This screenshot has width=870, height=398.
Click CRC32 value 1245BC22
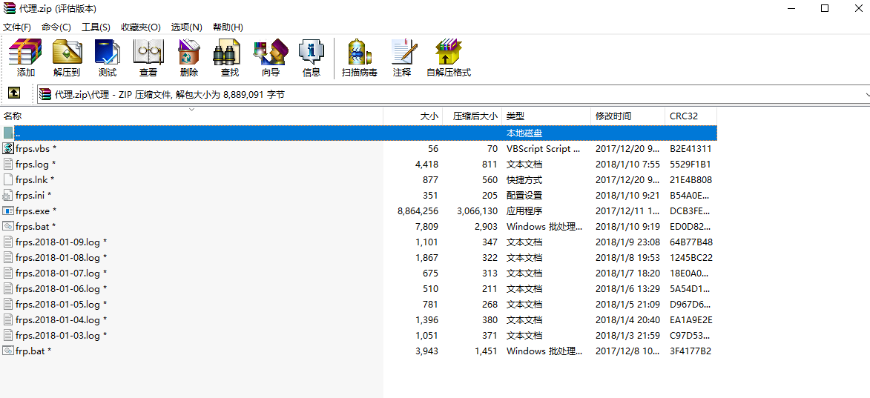[691, 258]
